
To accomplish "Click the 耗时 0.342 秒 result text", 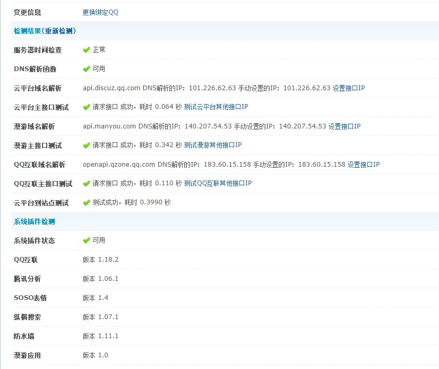I will 161,145.
